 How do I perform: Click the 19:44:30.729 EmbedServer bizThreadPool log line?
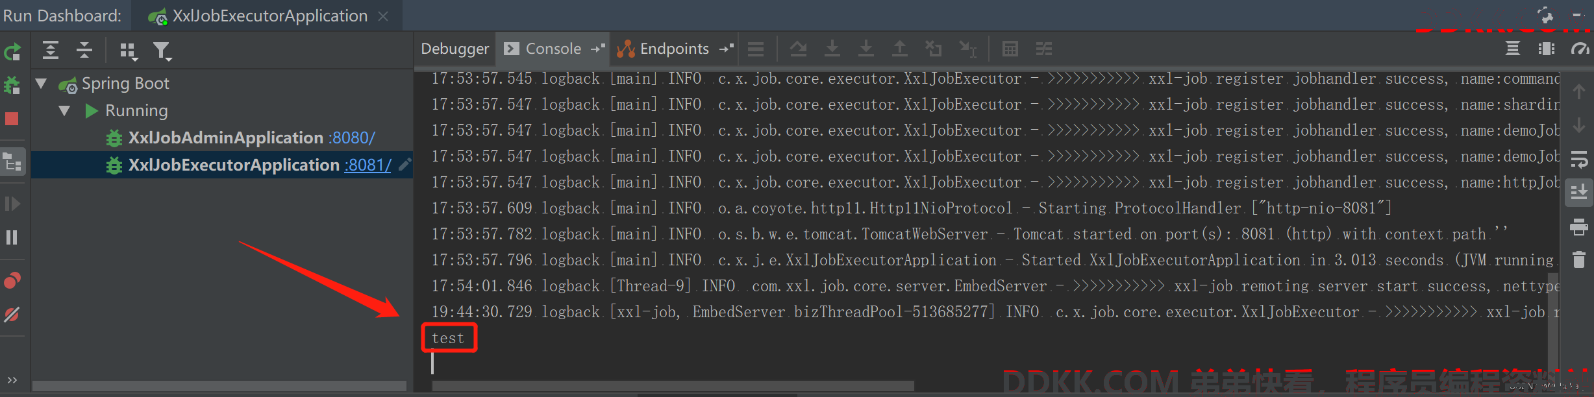pyautogui.click(x=995, y=312)
